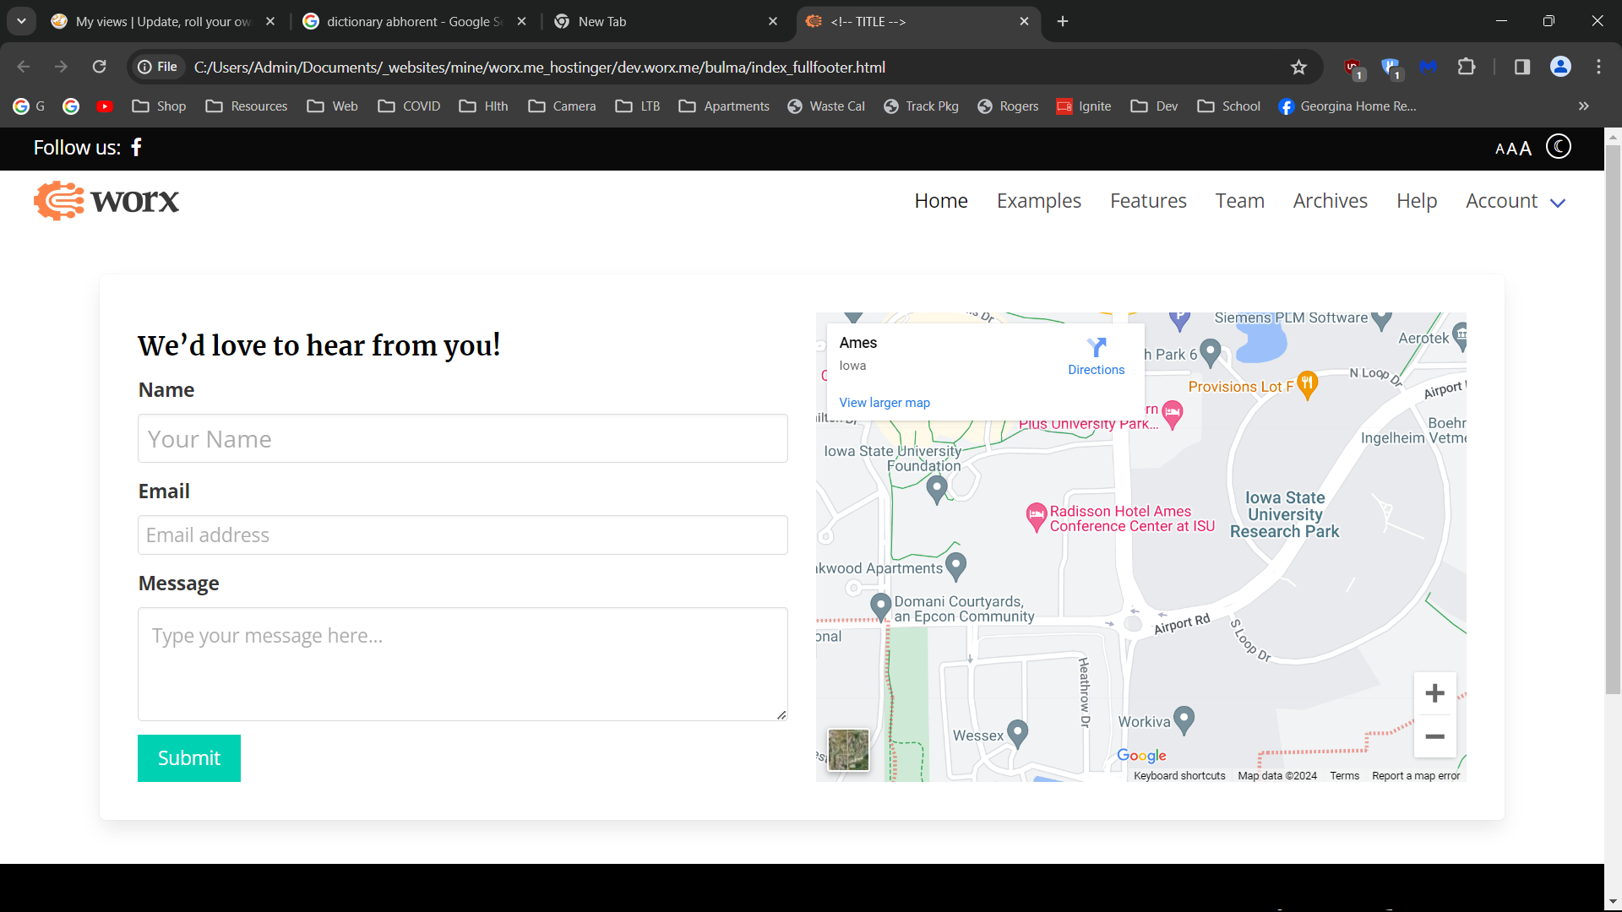Click the worx logo
The image size is (1622, 912).
click(x=106, y=201)
